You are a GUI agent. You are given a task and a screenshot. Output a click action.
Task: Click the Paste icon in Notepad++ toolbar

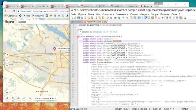[103, 18]
